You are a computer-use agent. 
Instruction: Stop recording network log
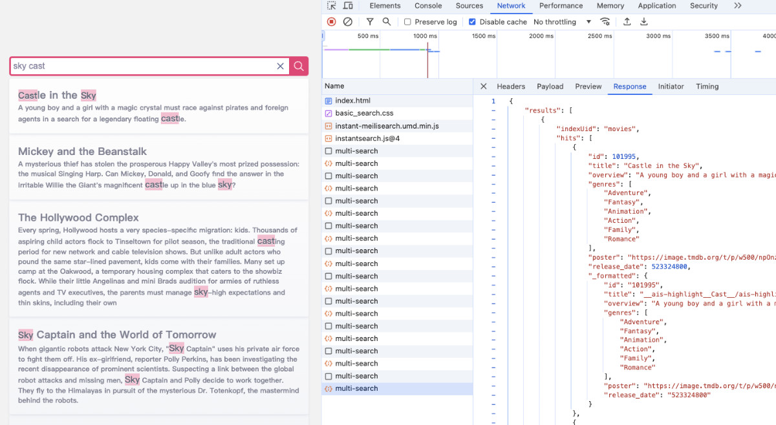coord(332,22)
